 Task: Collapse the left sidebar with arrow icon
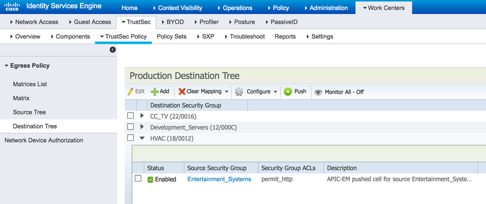pos(113,50)
